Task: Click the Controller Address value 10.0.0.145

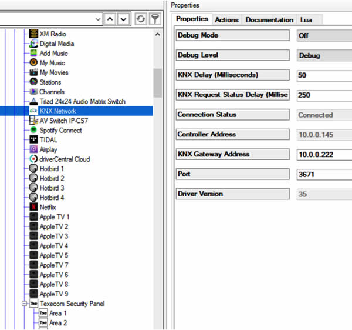Action: point(316,135)
